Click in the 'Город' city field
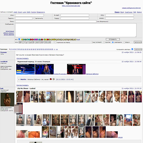The image size is (143, 143). click(75, 18)
